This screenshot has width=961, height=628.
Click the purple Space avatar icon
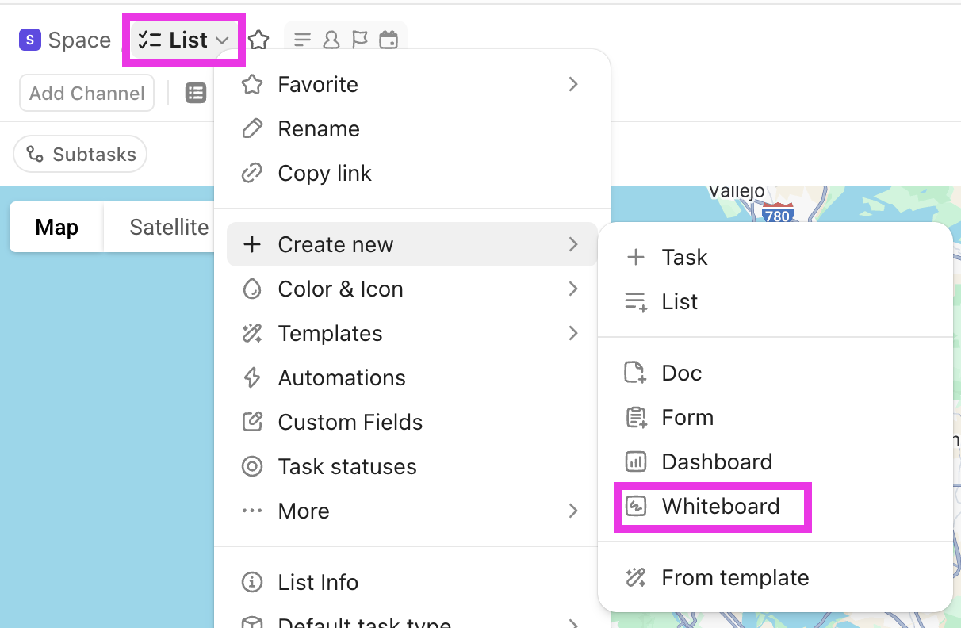click(30, 40)
